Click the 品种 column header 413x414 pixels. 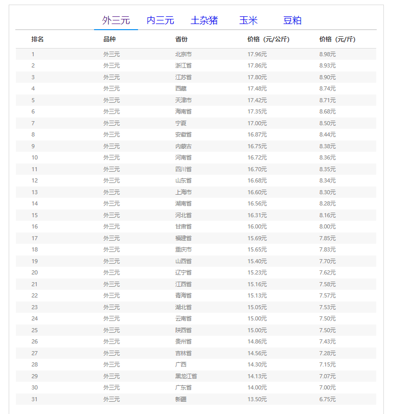[x=109, y=39]
